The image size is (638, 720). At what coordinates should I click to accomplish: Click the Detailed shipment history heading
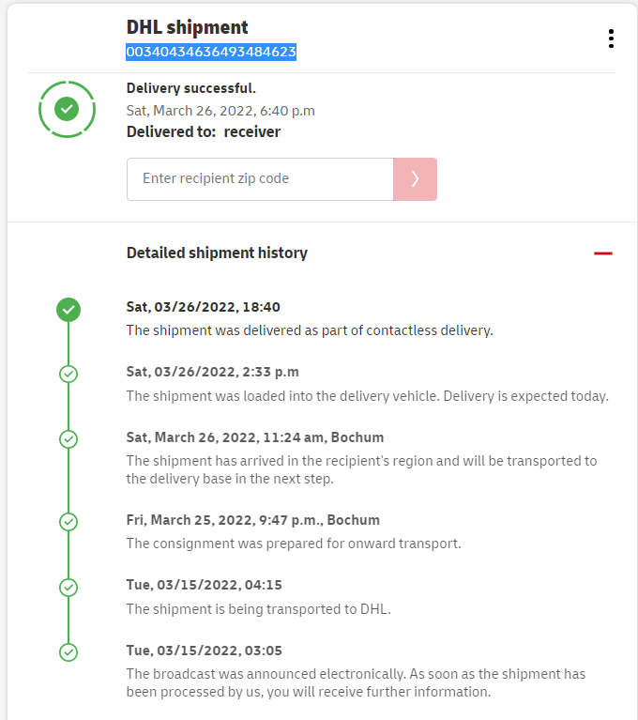(217, 253)
